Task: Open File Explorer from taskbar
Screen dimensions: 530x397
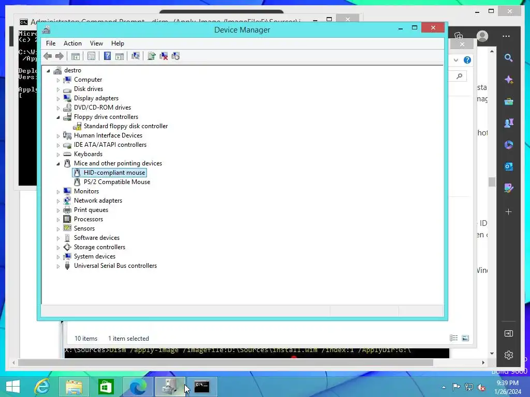Action: [74, 387]
